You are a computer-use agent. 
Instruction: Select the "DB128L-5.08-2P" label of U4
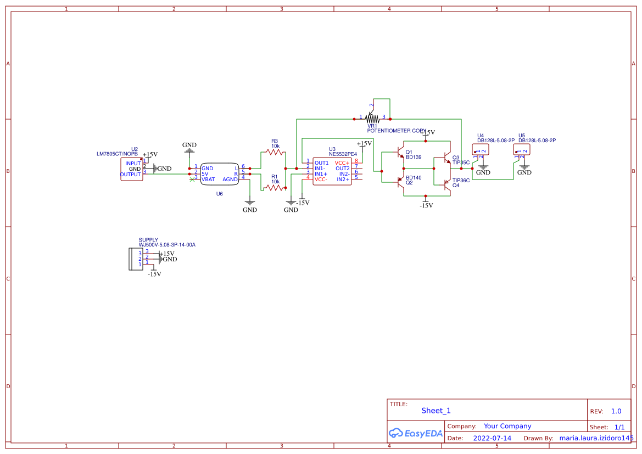pyautogui.click(x=496, y=141)
